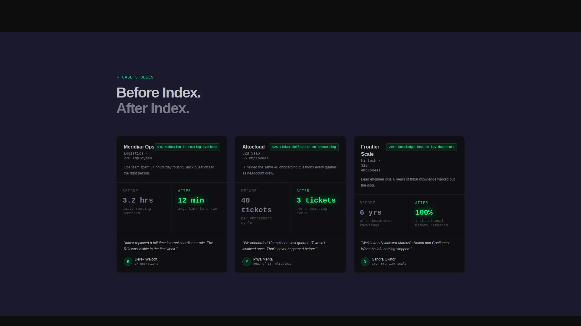Screen dimensions: 581x326
Task: Click the 3.2 hrs before value
Action: (x=138, y=200)
